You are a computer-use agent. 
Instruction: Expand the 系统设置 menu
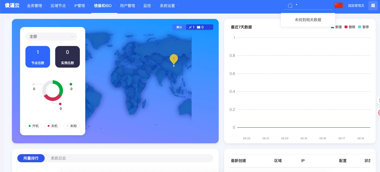point(169,6)
